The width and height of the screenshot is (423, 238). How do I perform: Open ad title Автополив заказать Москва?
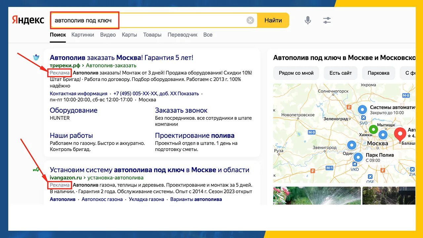[x=122, y=58]
